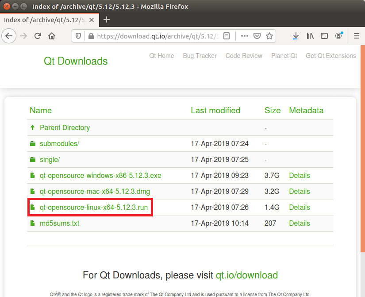Screen dimensions: 365x297
Task: Sort listing by Last modified column
Action: [215, 110]
